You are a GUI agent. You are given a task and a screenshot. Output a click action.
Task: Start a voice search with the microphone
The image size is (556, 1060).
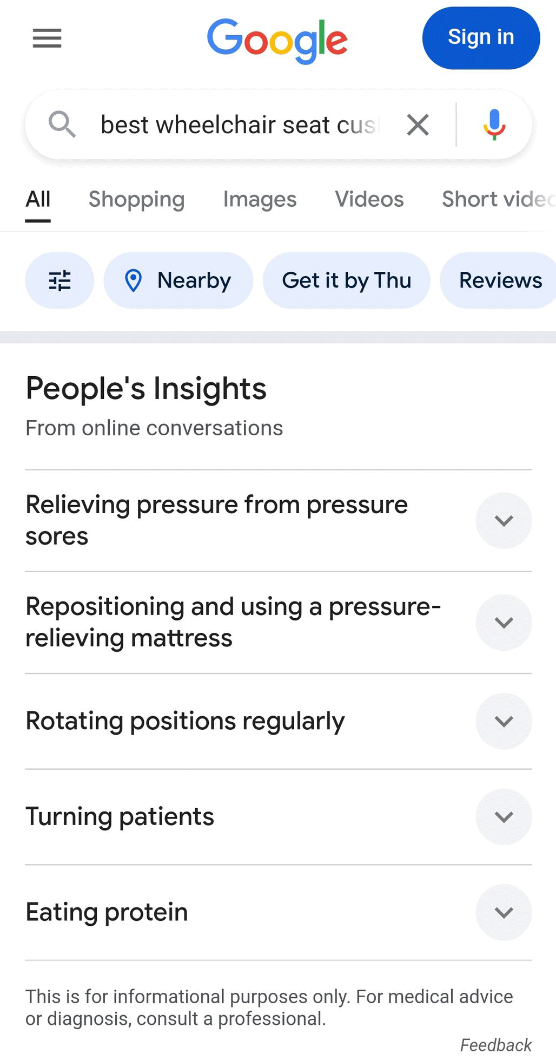click(x=494, y=124)
